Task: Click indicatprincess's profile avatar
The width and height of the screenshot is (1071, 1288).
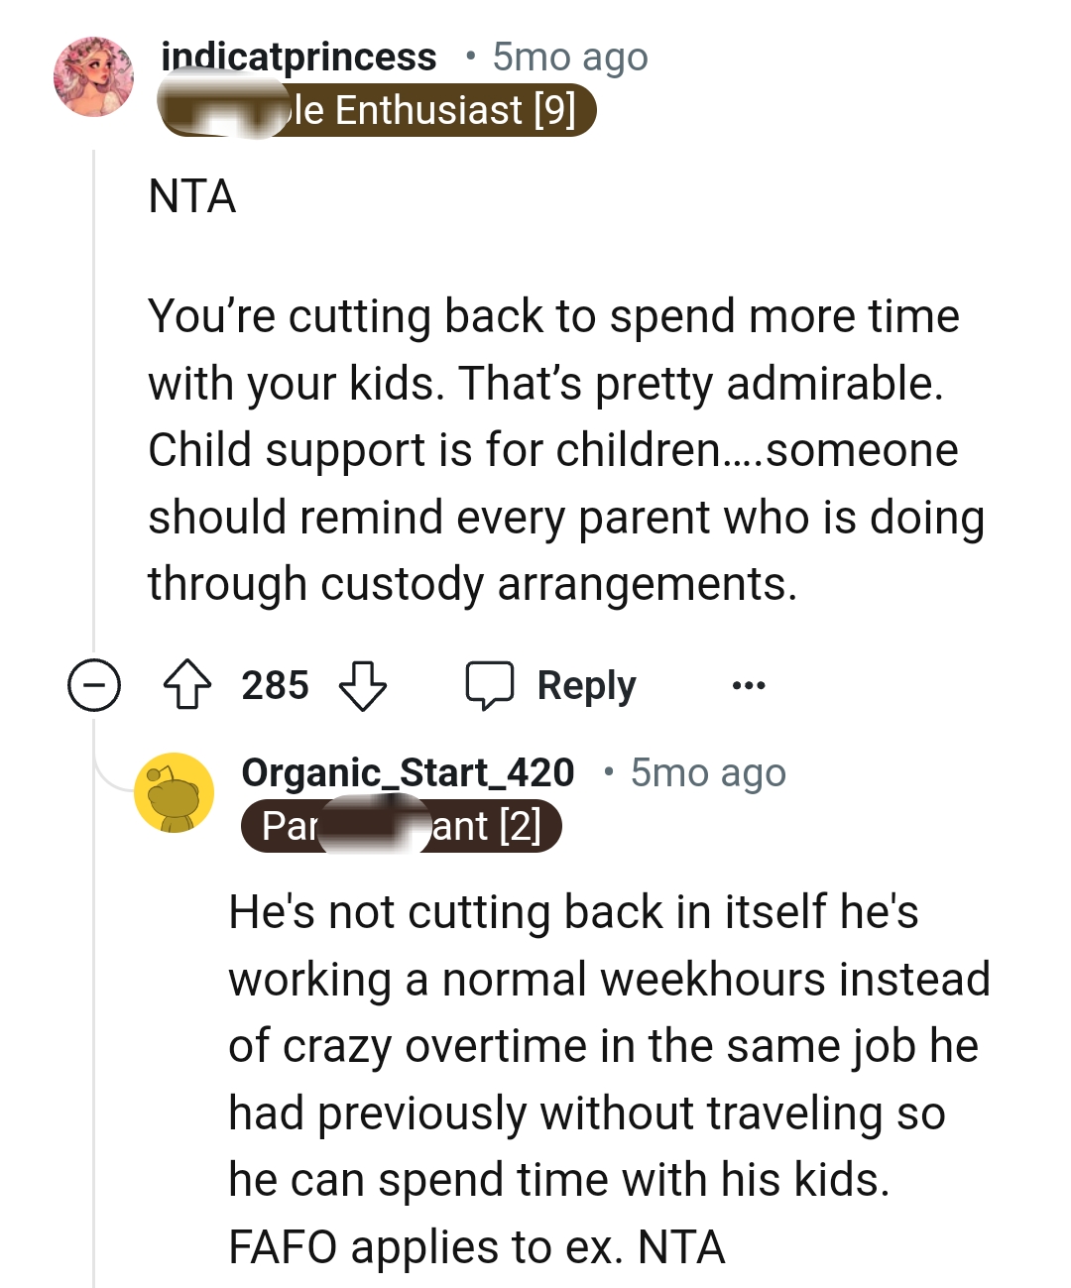Action: point(96,78)
